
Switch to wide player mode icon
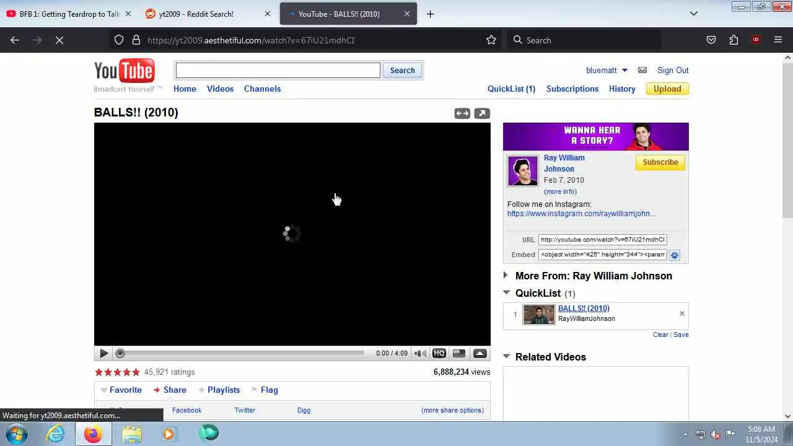(x=462, y=113)
